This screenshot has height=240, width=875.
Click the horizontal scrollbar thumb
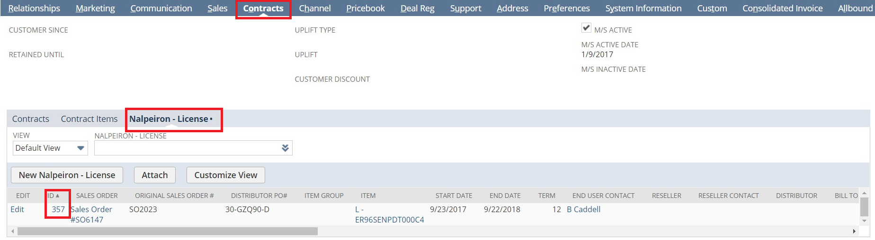point(167,231)
